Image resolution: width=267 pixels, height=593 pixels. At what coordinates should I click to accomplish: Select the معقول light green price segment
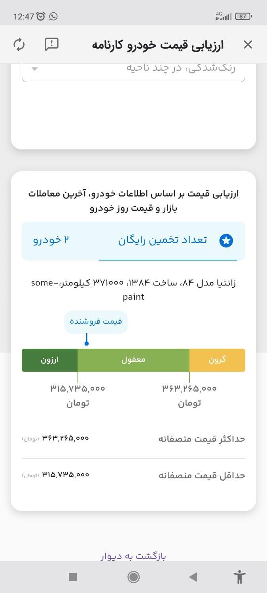[x=134, y=360]
